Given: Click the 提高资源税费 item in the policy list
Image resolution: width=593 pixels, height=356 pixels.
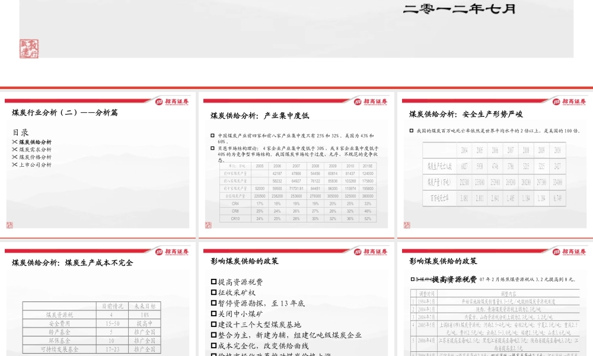Looking at the screenshot, I should 240,282.
